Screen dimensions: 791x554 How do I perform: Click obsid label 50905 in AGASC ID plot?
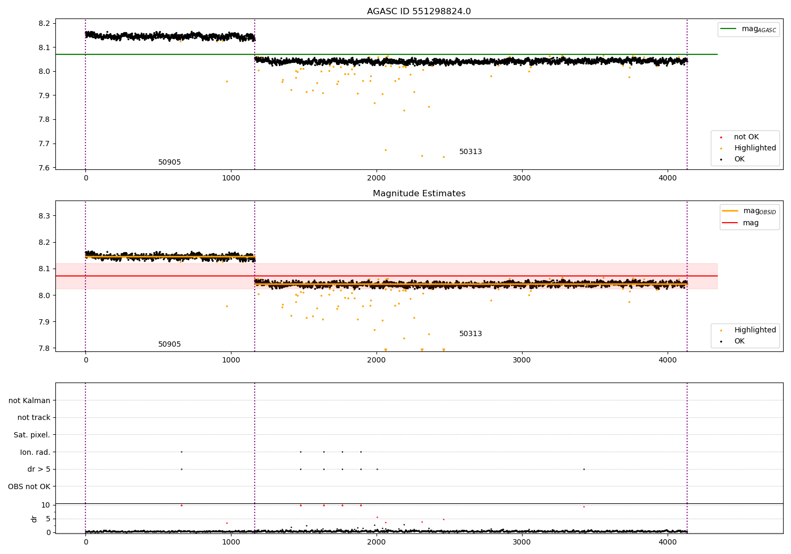(x=169, y=163)
